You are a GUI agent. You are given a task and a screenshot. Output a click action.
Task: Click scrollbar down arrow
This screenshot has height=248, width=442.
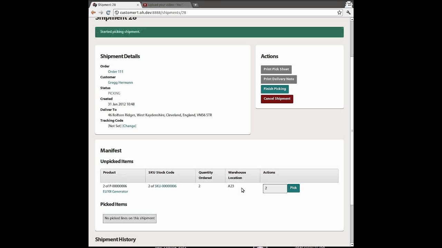click(x=352, y=245)
